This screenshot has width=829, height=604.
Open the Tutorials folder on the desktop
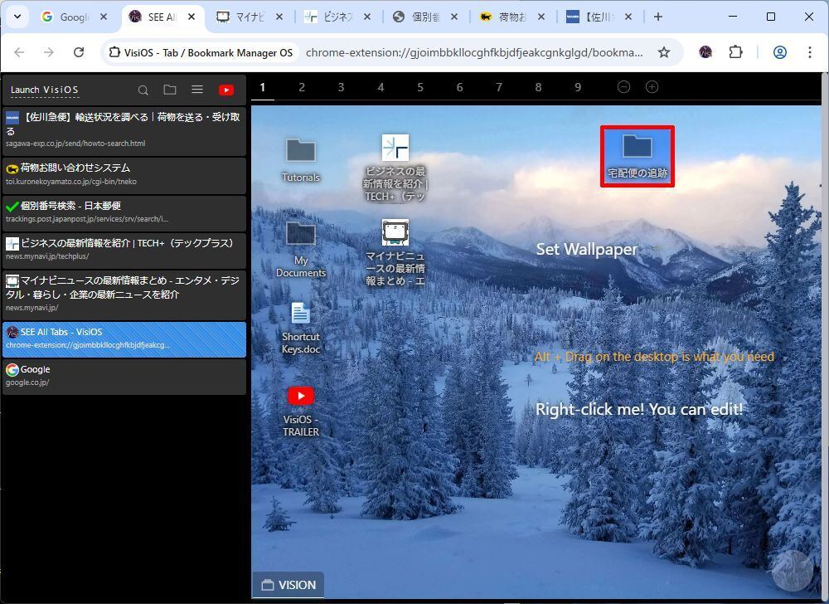(x=301, y=160)
